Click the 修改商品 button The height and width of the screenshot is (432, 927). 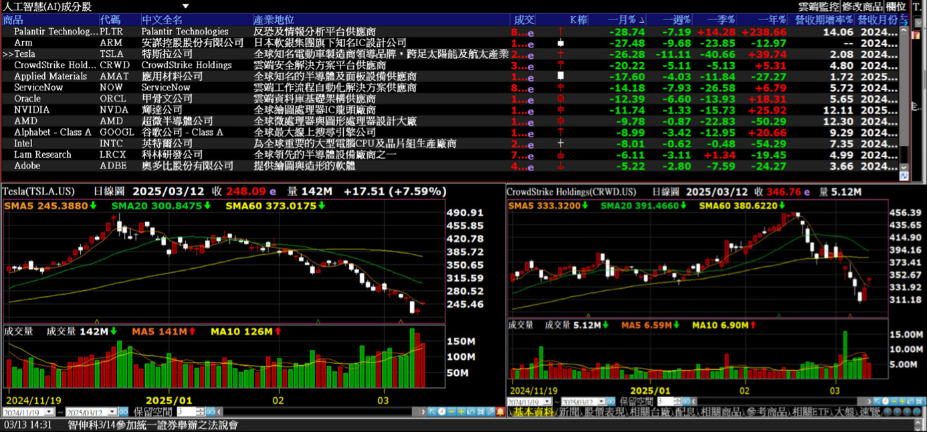[863, 7]
